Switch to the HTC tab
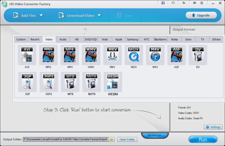 click(x=146, y=39)
